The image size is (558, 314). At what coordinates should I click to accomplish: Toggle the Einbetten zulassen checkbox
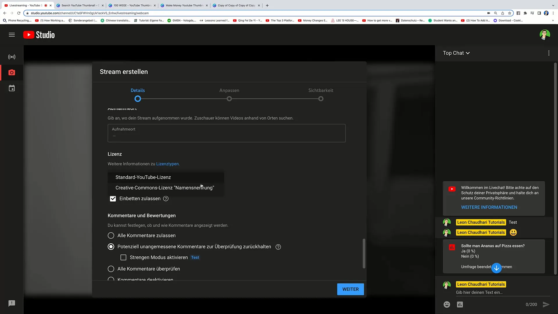coord(113,199)
